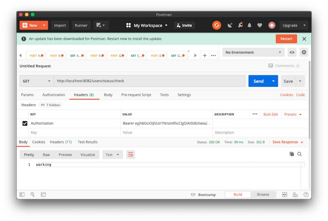The height and width of the screenshot is (221, 328).
Task: Open help question mark icon
Action: (x=306, y=195)
